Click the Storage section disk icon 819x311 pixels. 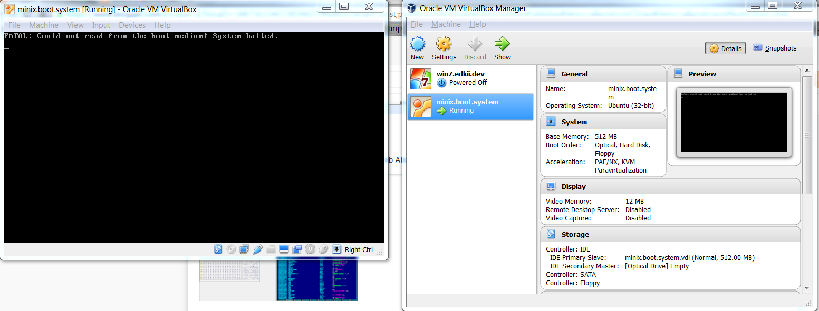tap(551, 234)
